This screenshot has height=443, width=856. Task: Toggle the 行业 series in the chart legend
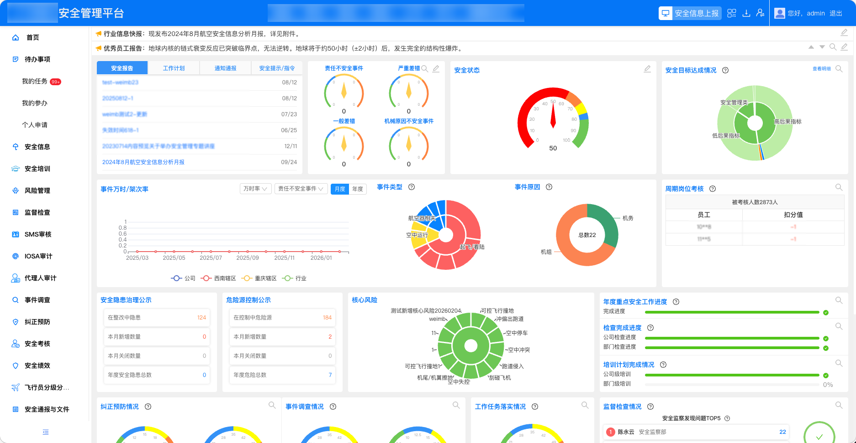pos(294,278)
